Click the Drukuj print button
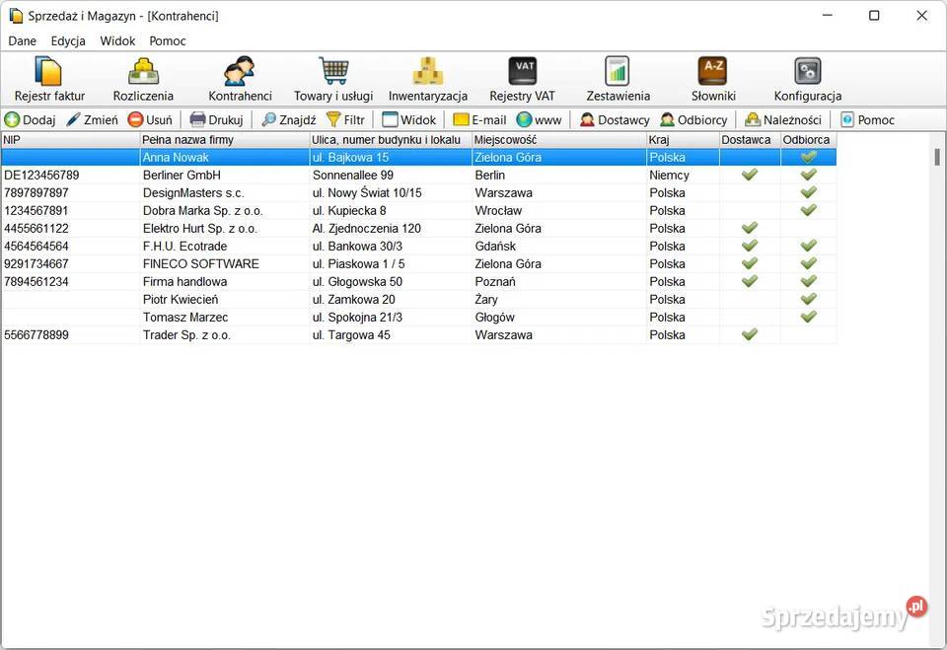The width and height of the screenshot is (947, 650). pos(216,120)
